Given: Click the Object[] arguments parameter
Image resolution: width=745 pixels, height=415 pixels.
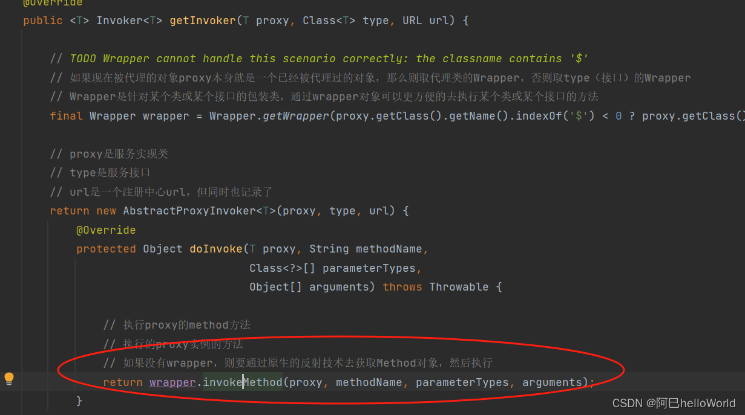Looking at the screenshot, I should click(311, 286).
